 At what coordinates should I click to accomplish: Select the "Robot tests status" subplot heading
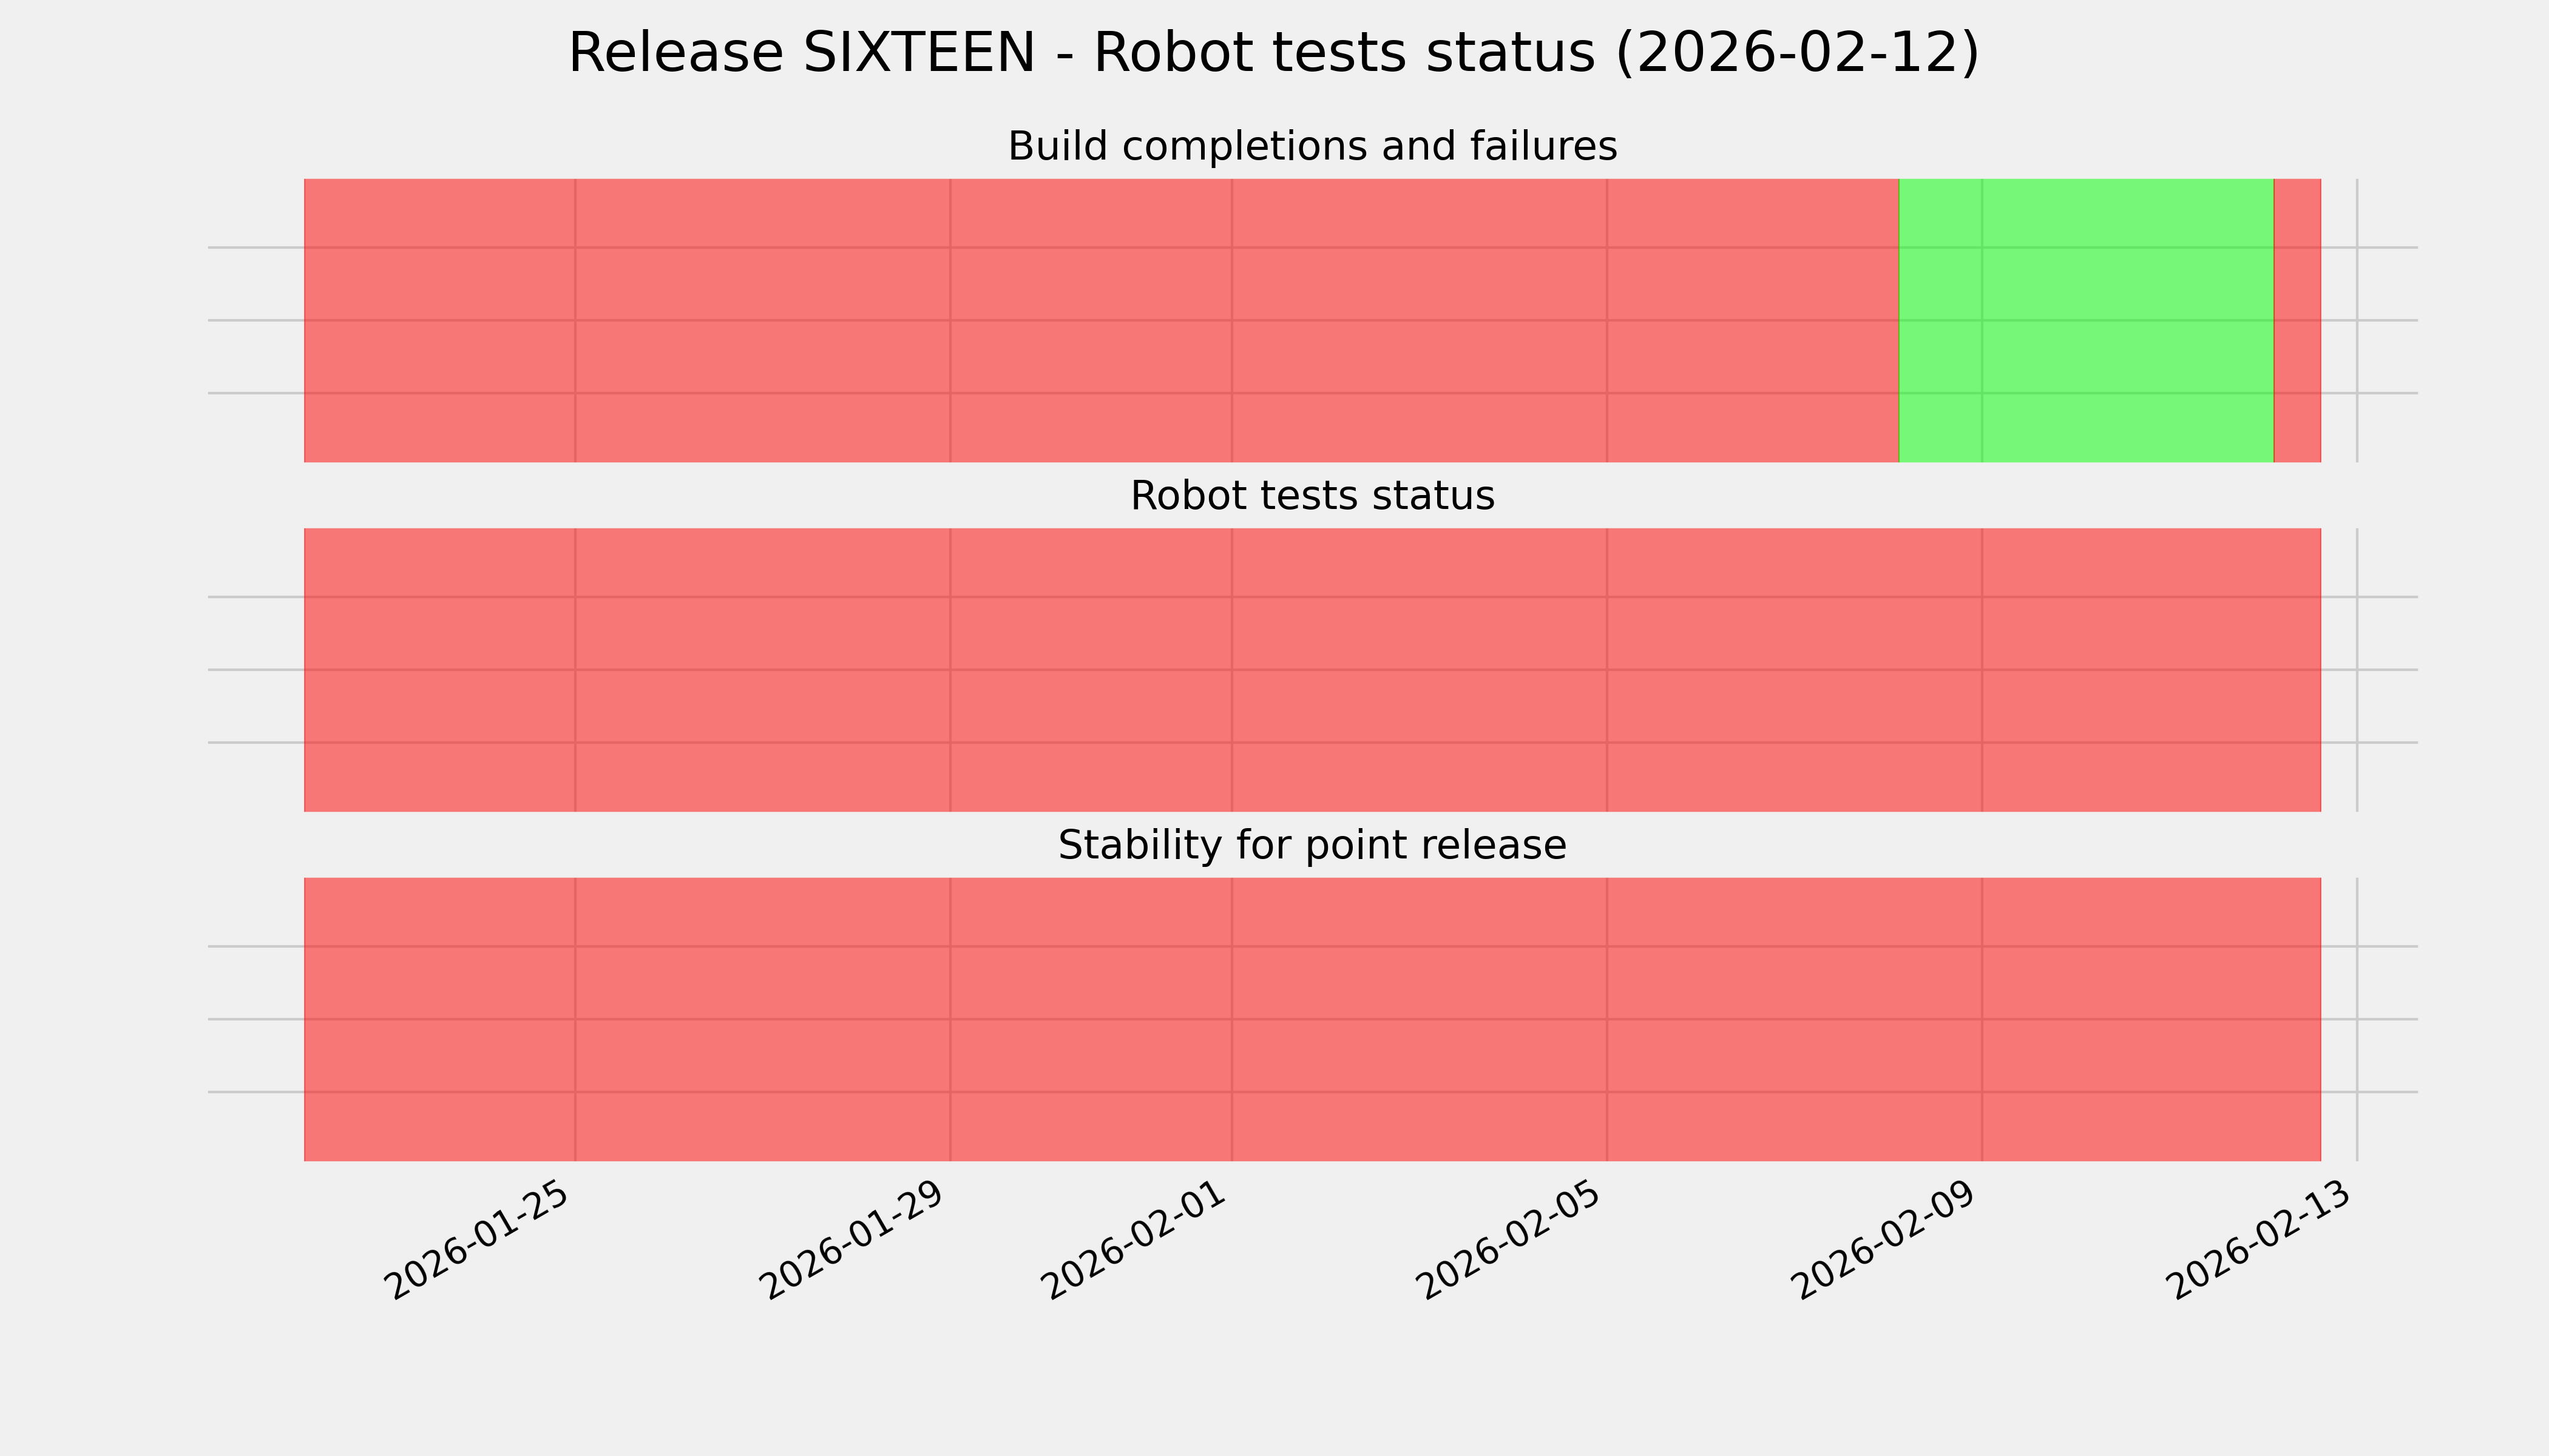pos(1312,496)
